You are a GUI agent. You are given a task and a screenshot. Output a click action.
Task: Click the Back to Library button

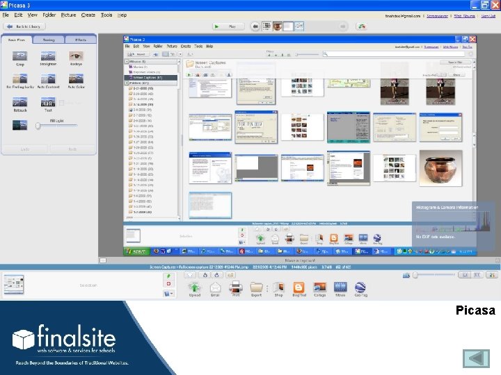pyautogui.click(x=24, y=26)
